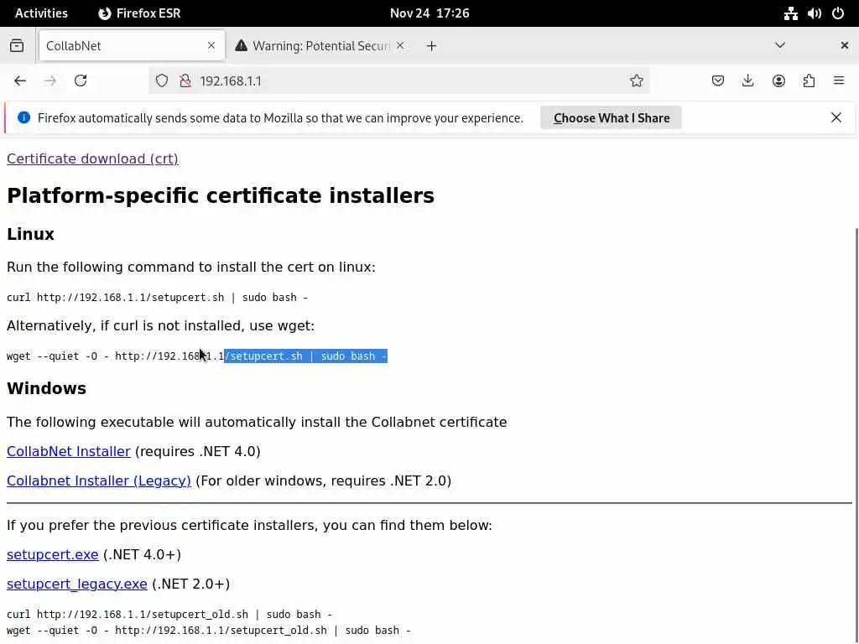This screenshot has height=644, width=859.
Task: Open the Firefox application hamburger menu
Action: (839, 81)
